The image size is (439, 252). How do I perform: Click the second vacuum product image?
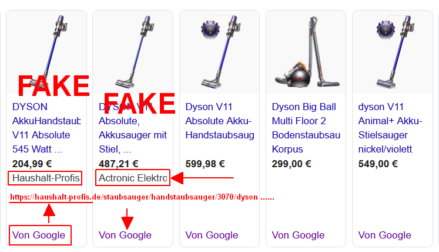click(x=133, y=52)
